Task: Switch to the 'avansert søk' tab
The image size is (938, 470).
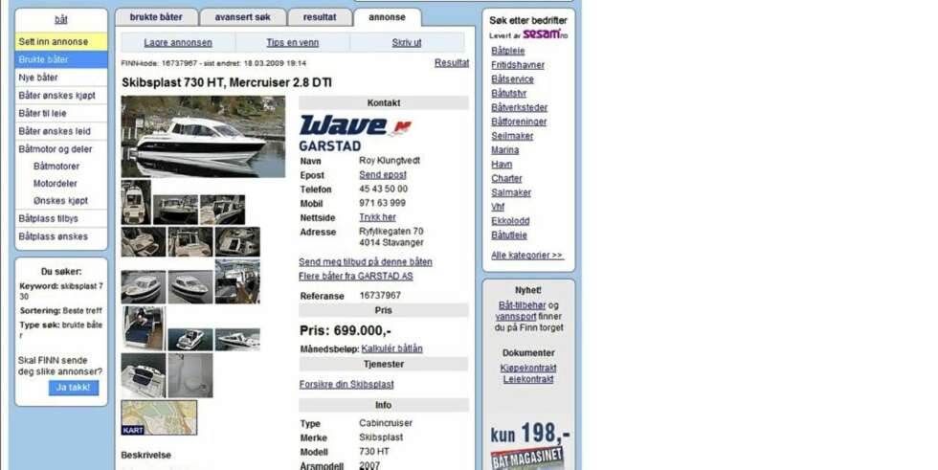Action: click(x=242, y=17)
